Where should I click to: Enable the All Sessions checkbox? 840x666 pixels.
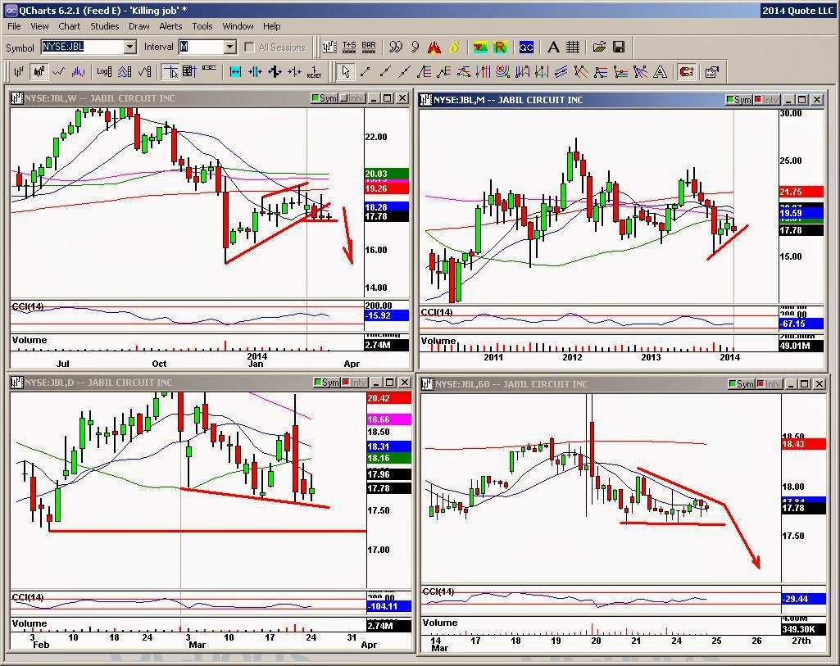coord(250,48)
